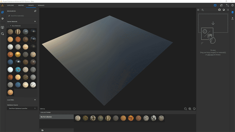Image resolution: width=235 pixels, height=132 pixels.
Task: Select the white cracked material sphere
Action: pos(33,85)
